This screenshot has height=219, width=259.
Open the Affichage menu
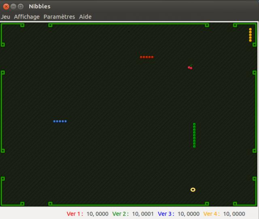(27, 17)
